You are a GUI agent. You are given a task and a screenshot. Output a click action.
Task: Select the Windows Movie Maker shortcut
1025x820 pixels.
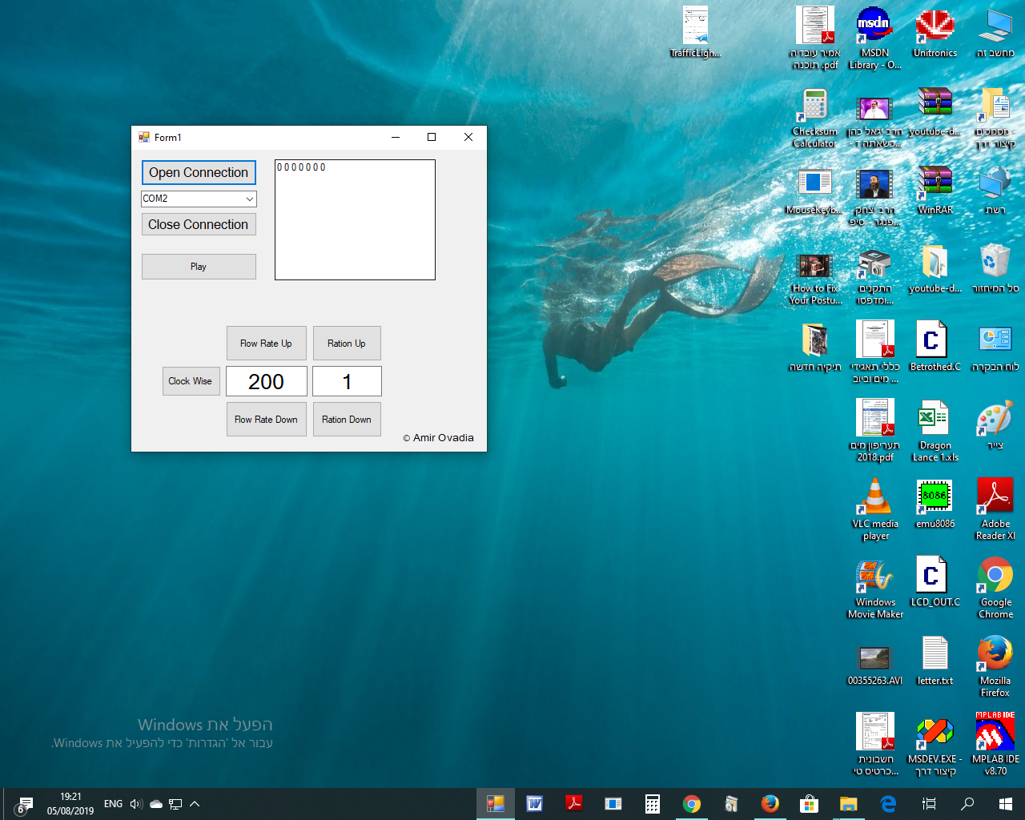click(x=874, y=588)
